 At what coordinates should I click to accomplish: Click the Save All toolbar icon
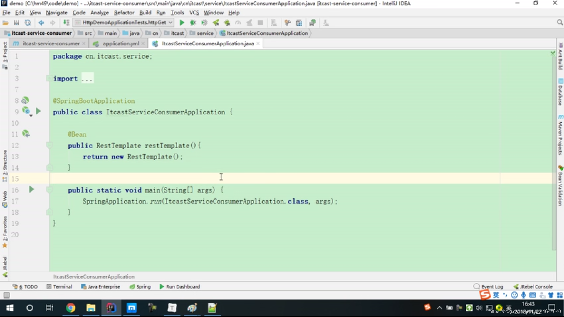coord(16,23)
